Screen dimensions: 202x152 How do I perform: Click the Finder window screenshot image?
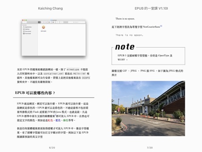[53, 38]
